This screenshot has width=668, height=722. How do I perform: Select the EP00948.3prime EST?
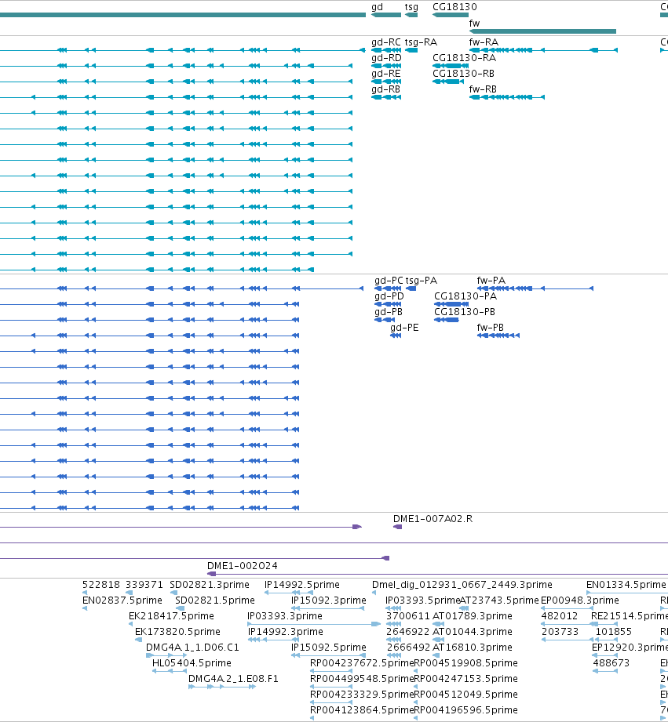(x=566, y=608)
